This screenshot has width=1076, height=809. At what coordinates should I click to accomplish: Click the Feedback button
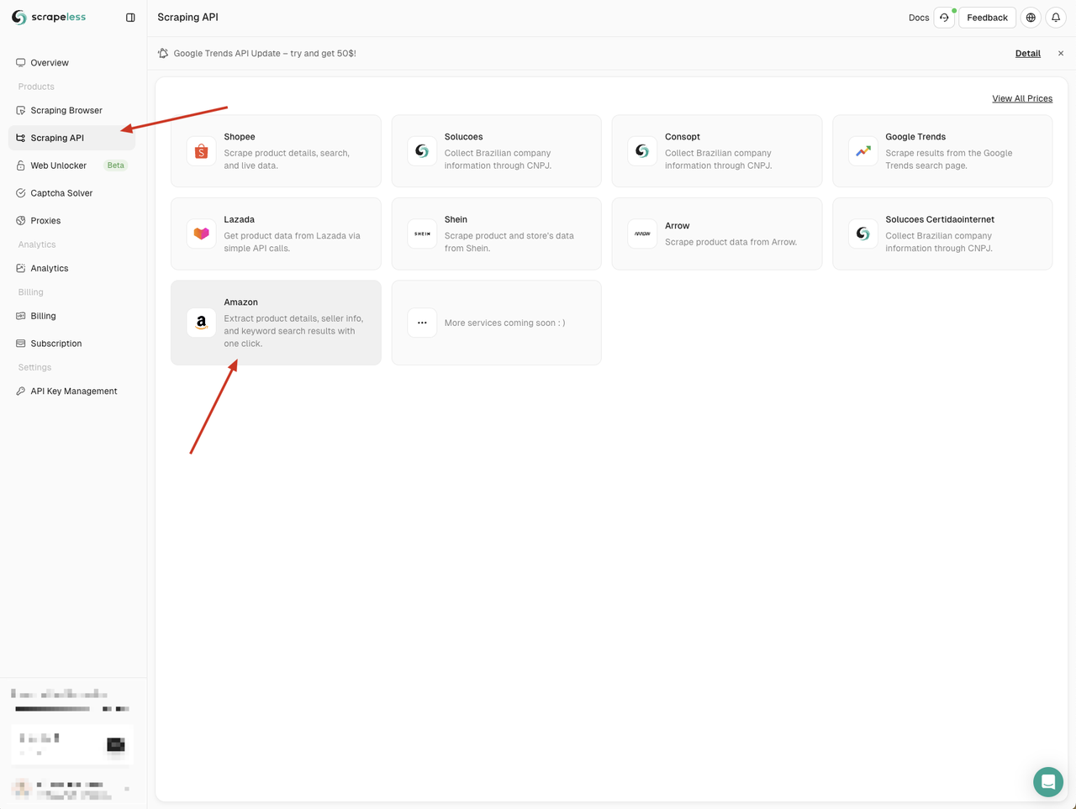point(987,18)
